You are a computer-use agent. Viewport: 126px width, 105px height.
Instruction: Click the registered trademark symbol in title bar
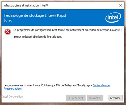pos(47,5)
